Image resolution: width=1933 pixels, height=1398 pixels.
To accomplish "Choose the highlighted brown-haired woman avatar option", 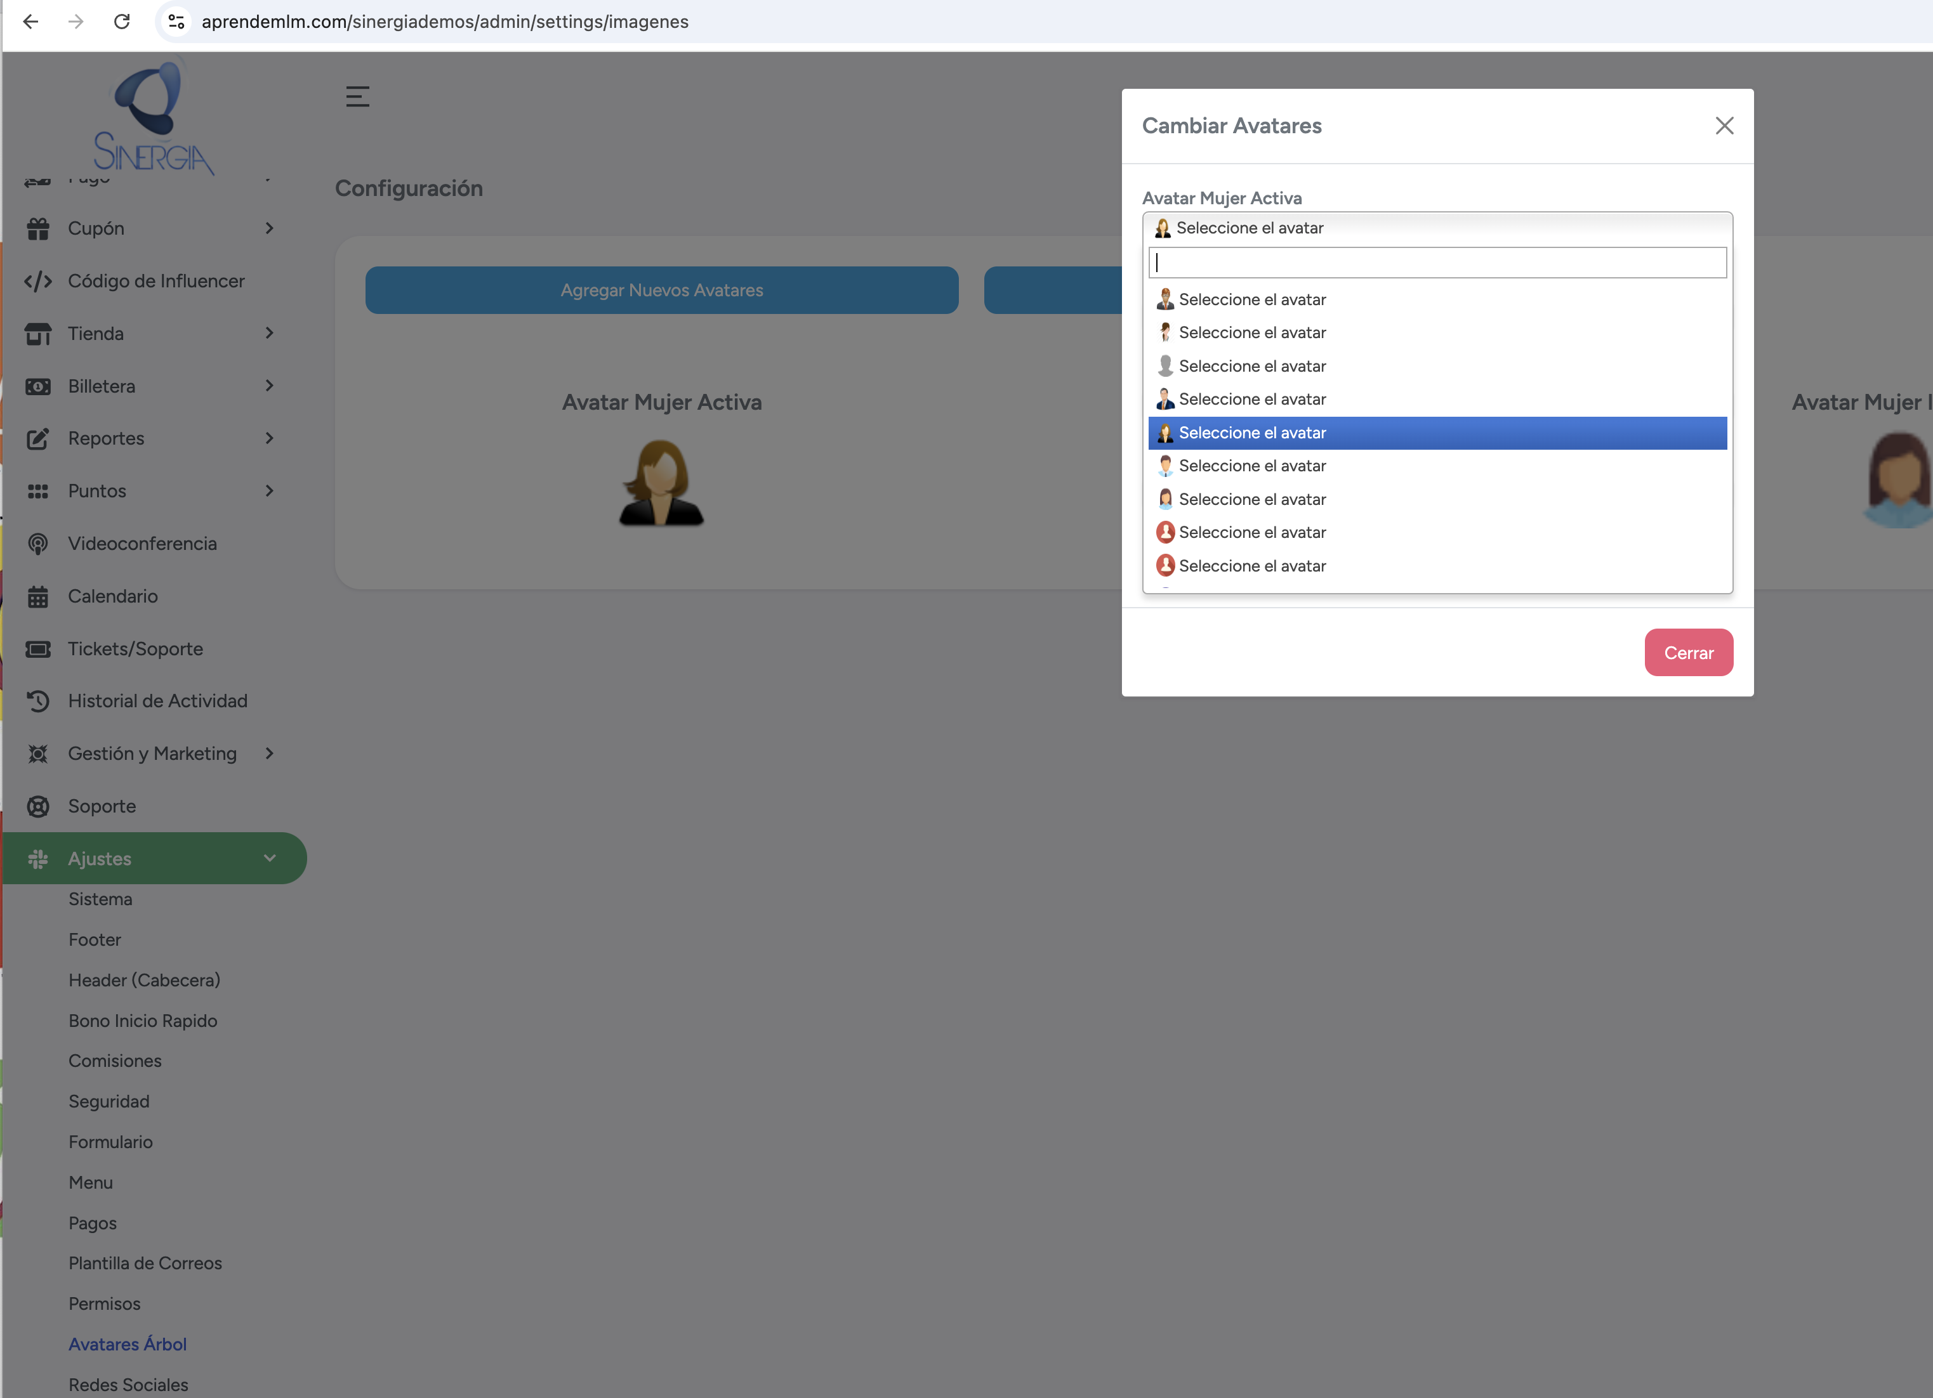I will (1437, 433).
